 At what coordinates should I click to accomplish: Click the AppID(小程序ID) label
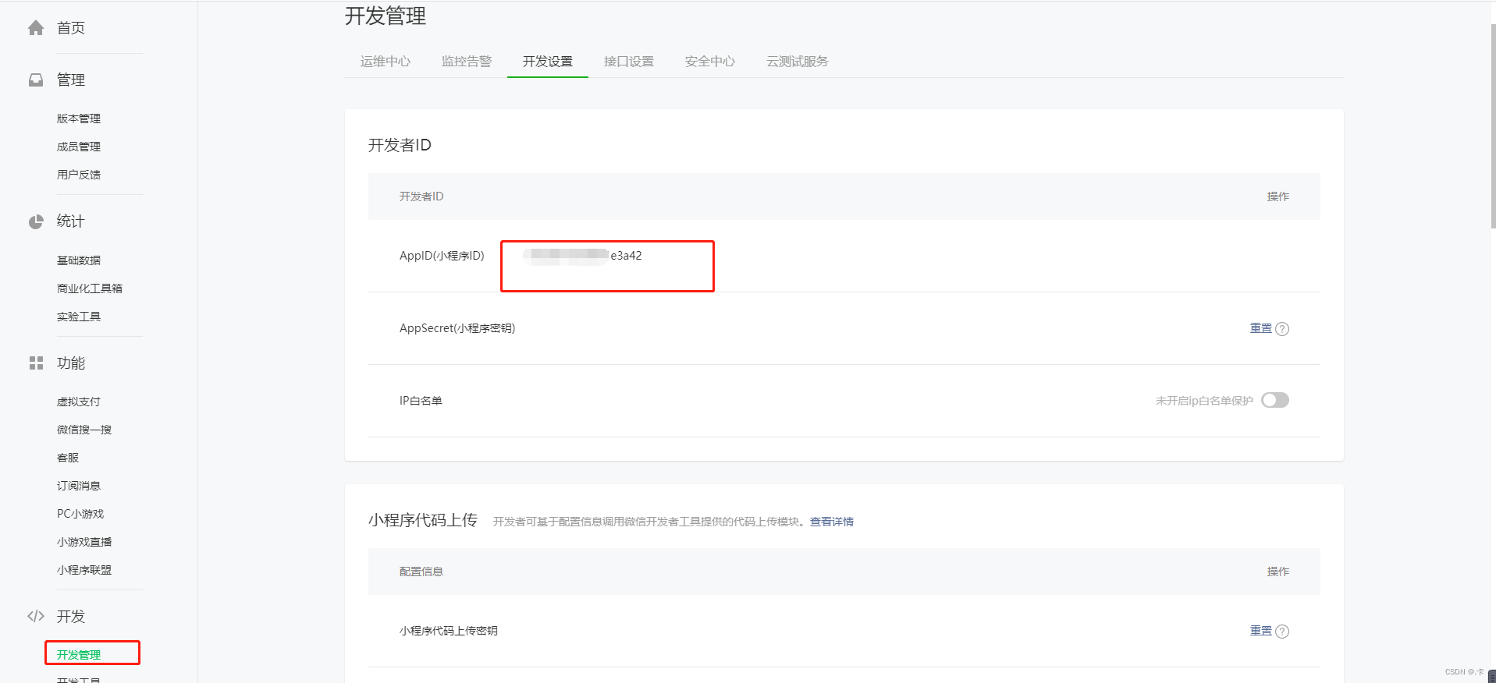[442, 256]
